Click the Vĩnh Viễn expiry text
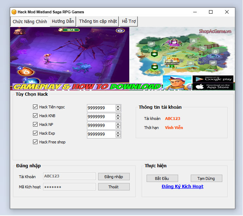The width and height of the screenshot is (243, 216). click(x=174, y=128)
